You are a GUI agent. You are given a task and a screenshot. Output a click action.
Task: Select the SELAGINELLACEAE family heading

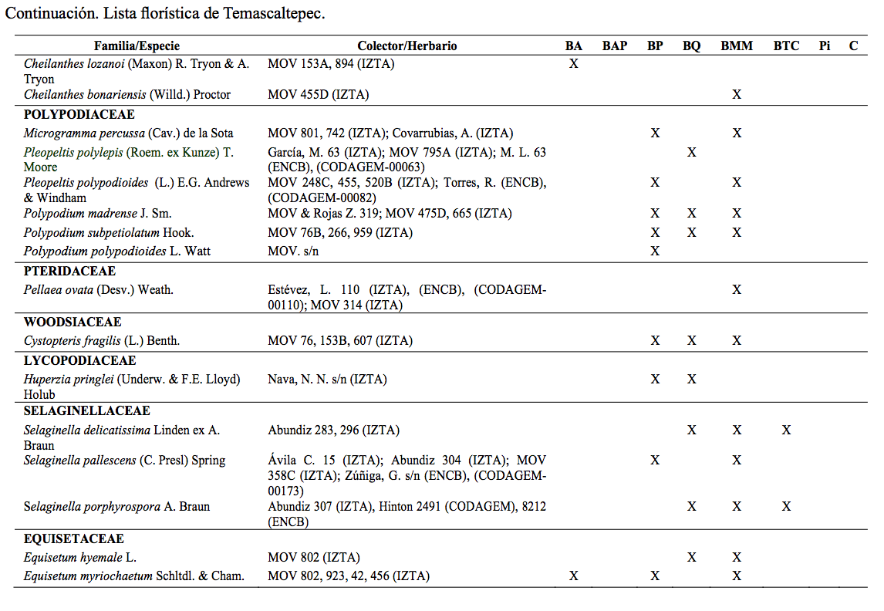pos(86,411)
